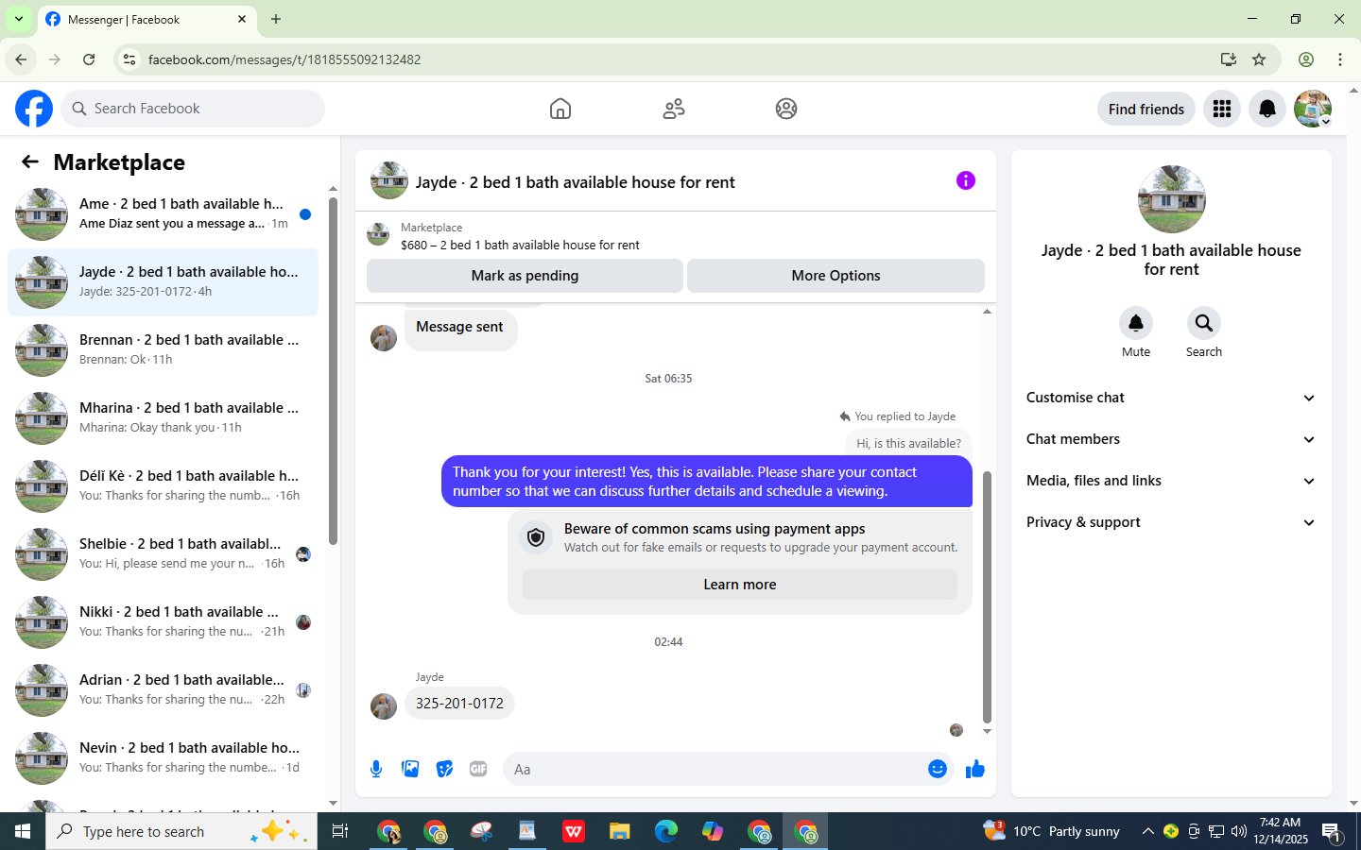
Task: Open a new browser tab
Action: click(x=276, y=19)
